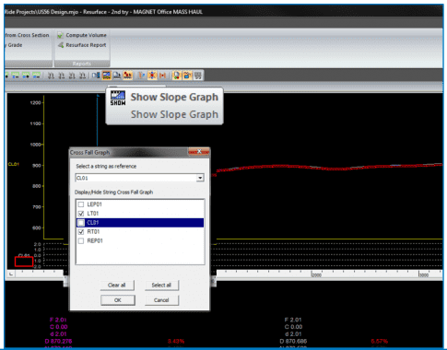
Task: Click the document with green and red marks icon
Action: point(176,76)
